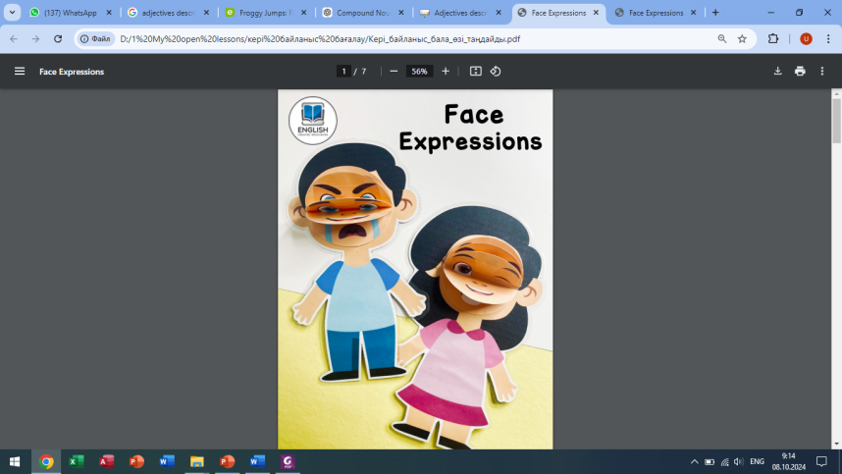The image size is (842, 474).
Task: Open the PDF viewer more actions menu
Action: tap(822, 71)
